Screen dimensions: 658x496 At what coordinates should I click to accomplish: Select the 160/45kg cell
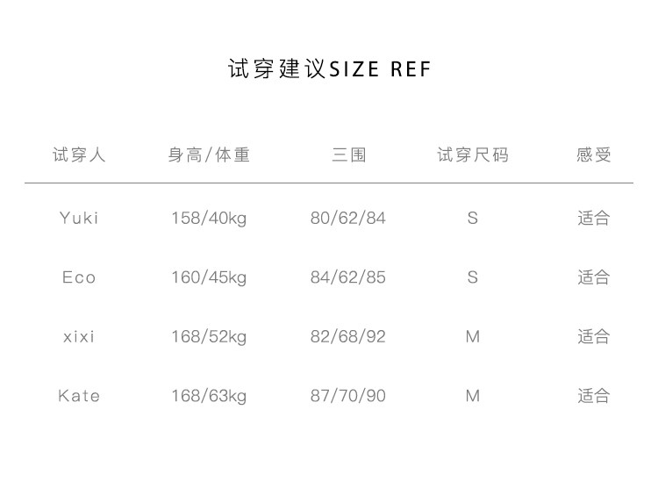tap(209, 277)
